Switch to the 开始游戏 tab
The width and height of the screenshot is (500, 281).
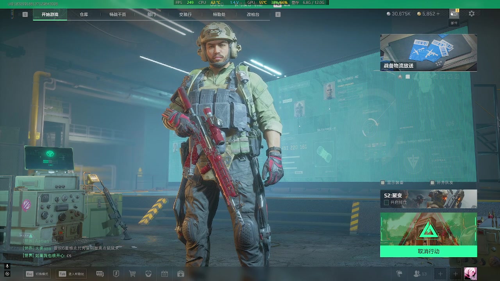coord(50,14)
